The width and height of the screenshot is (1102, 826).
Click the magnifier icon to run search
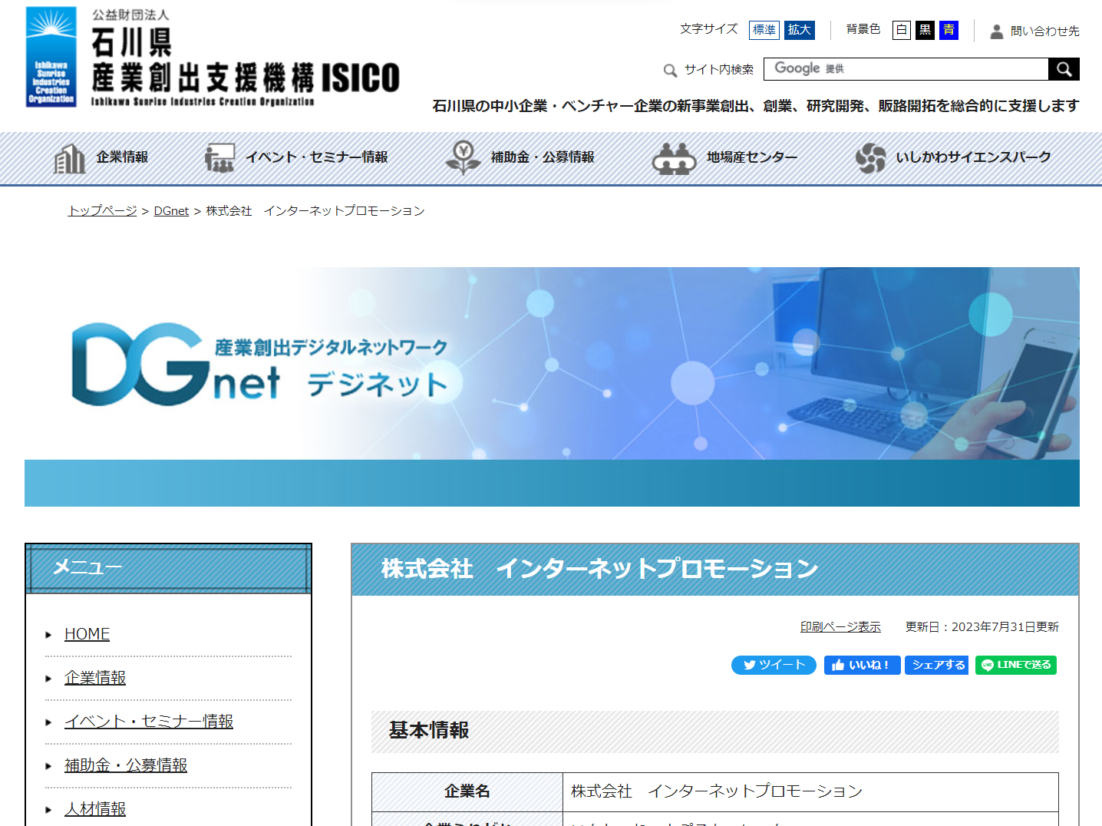pyautogui.click(x=1064, y=68)
